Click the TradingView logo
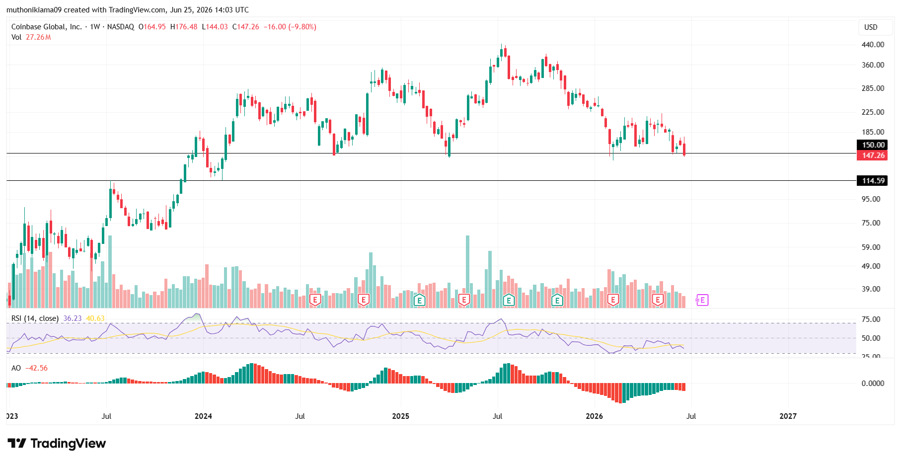Viewport: 901px width, 462px height. click(x=57, y=443)
